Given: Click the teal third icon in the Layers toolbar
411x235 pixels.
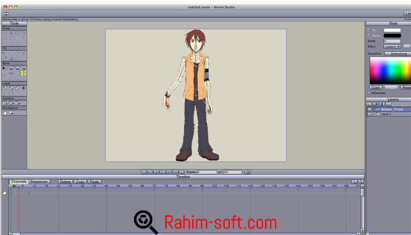Looking at the screenshot, I should [382, 104].
